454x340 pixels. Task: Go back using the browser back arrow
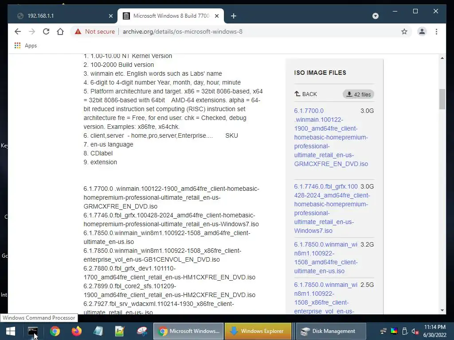(x=18, y=31)
